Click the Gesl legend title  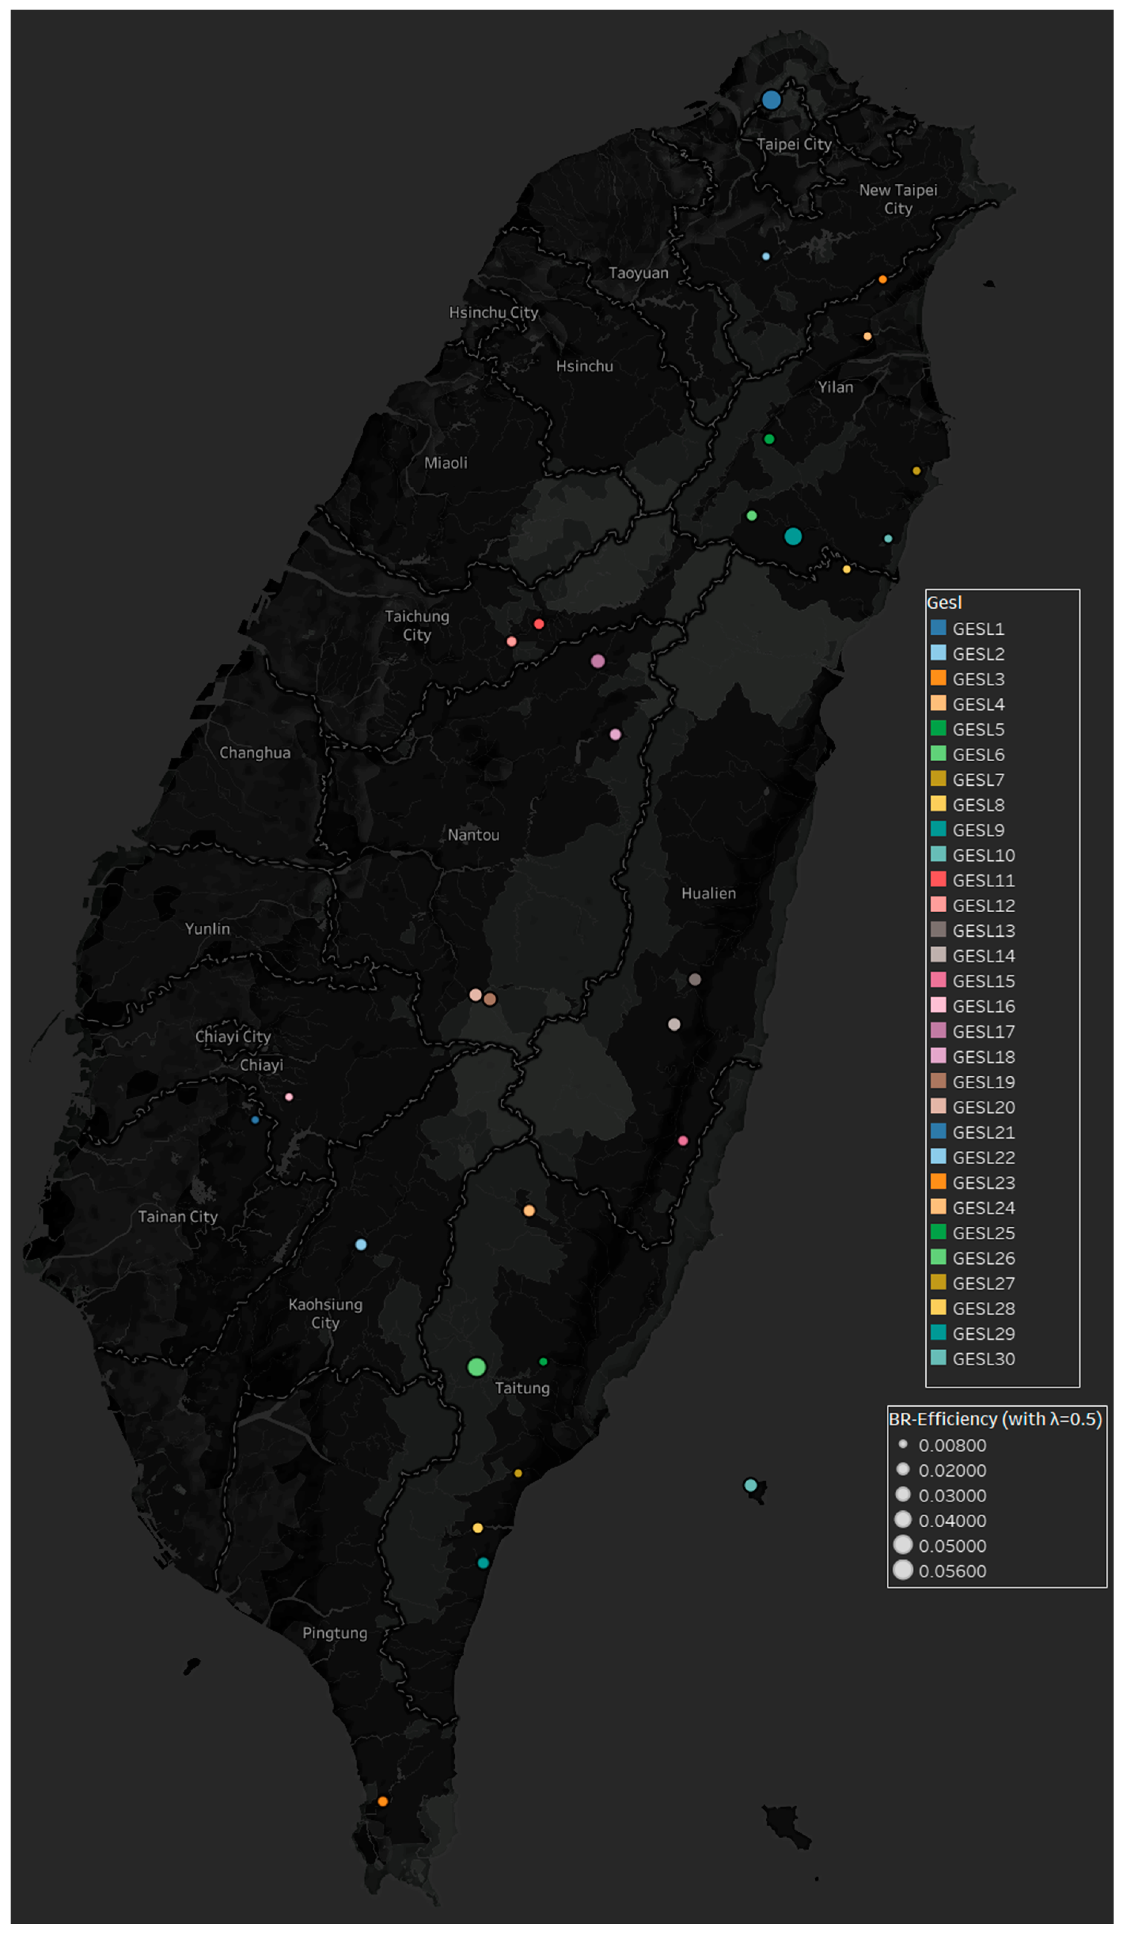pos(944,603)
